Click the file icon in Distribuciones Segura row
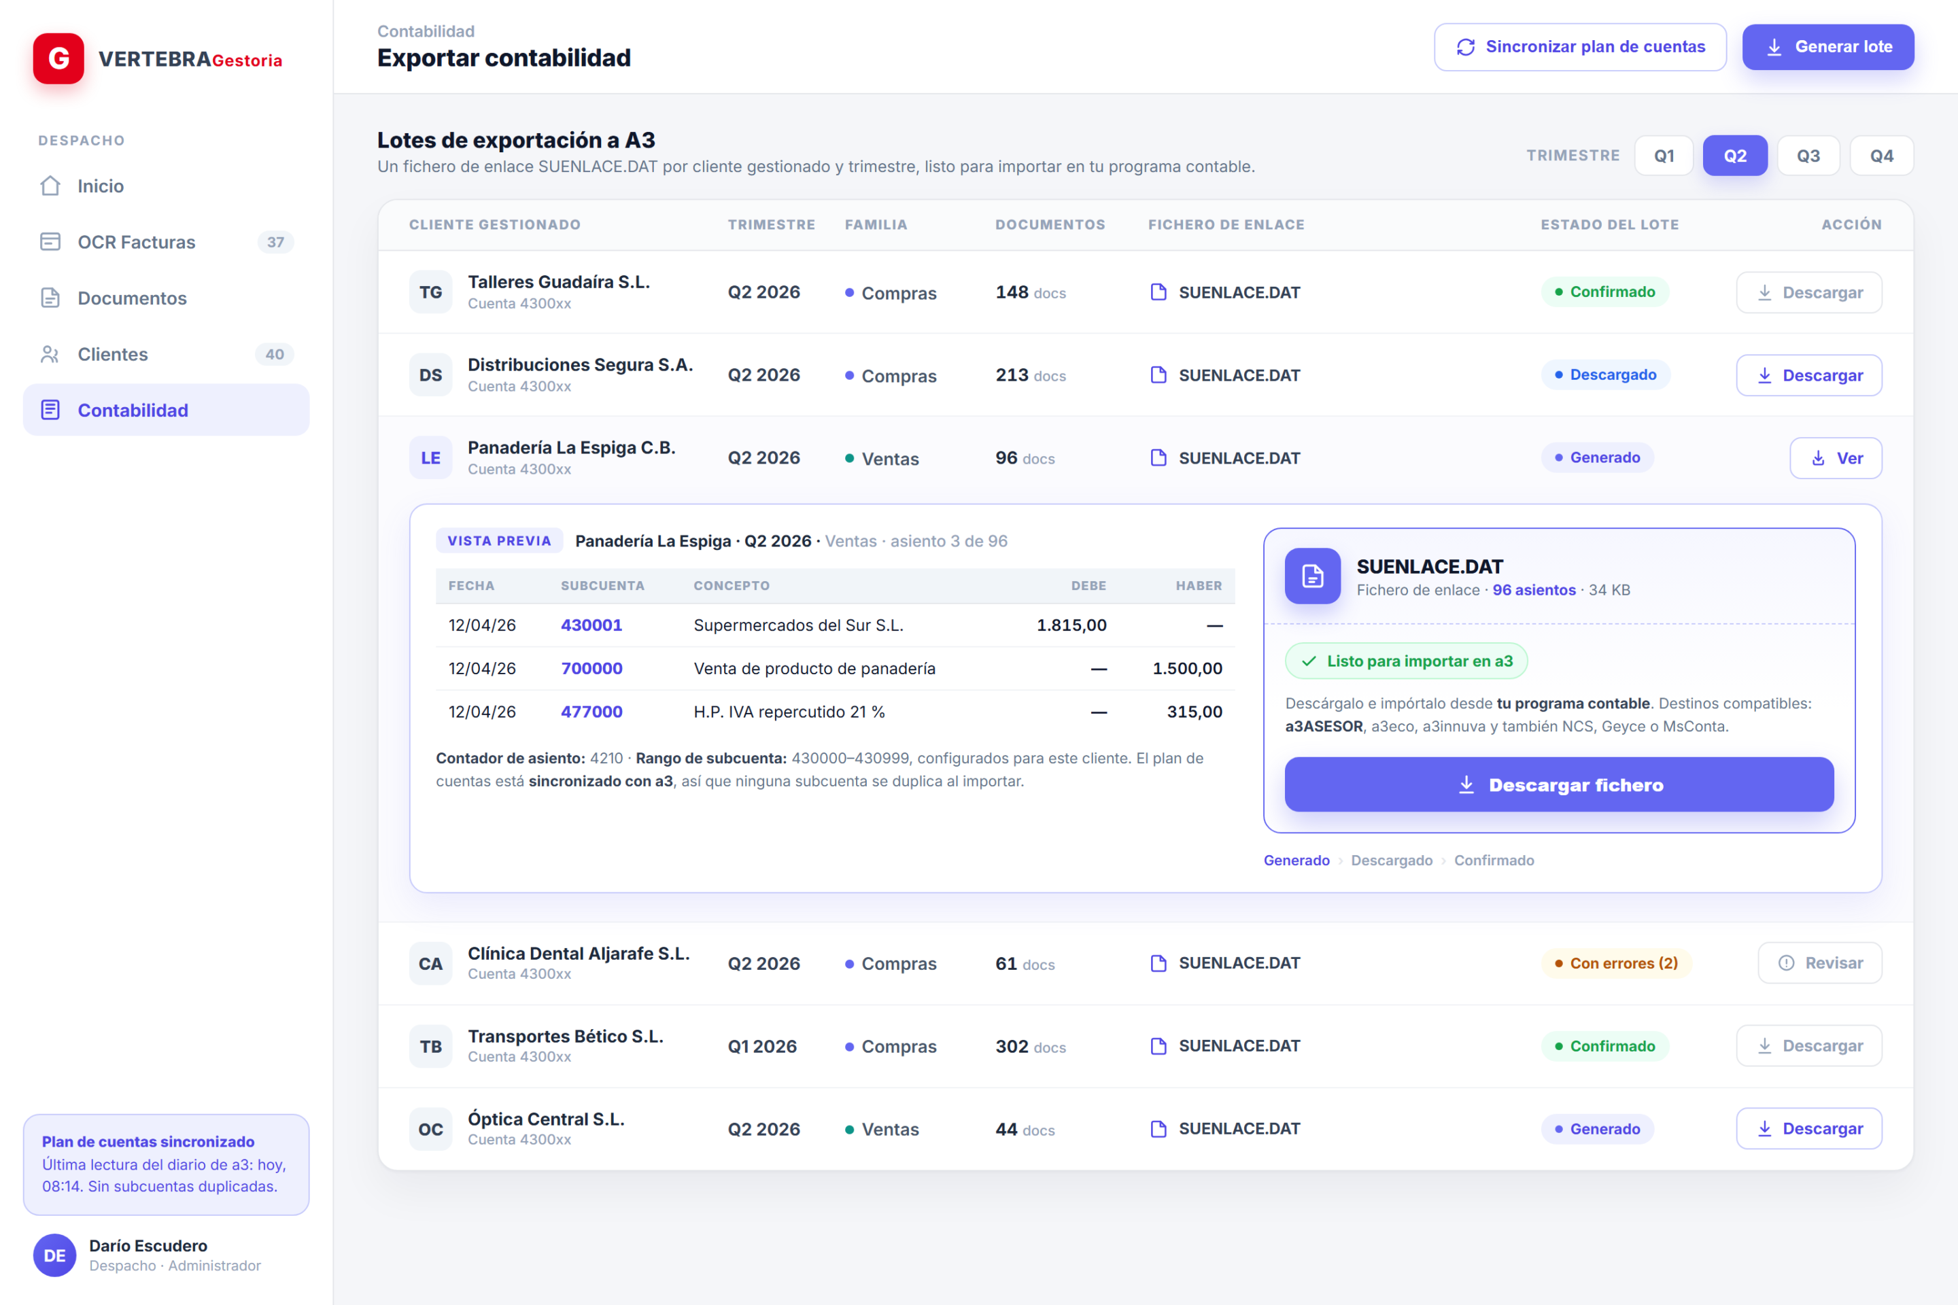 pyautogui.click(x=1158, y=375)
